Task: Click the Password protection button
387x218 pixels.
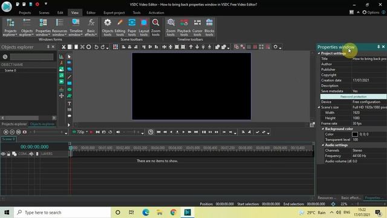Action: [353, 97]
